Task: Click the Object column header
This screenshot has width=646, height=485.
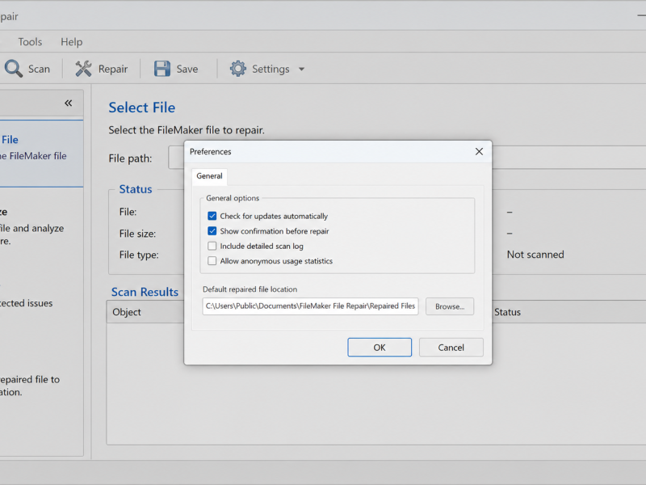Action: [x=127, y=312]
